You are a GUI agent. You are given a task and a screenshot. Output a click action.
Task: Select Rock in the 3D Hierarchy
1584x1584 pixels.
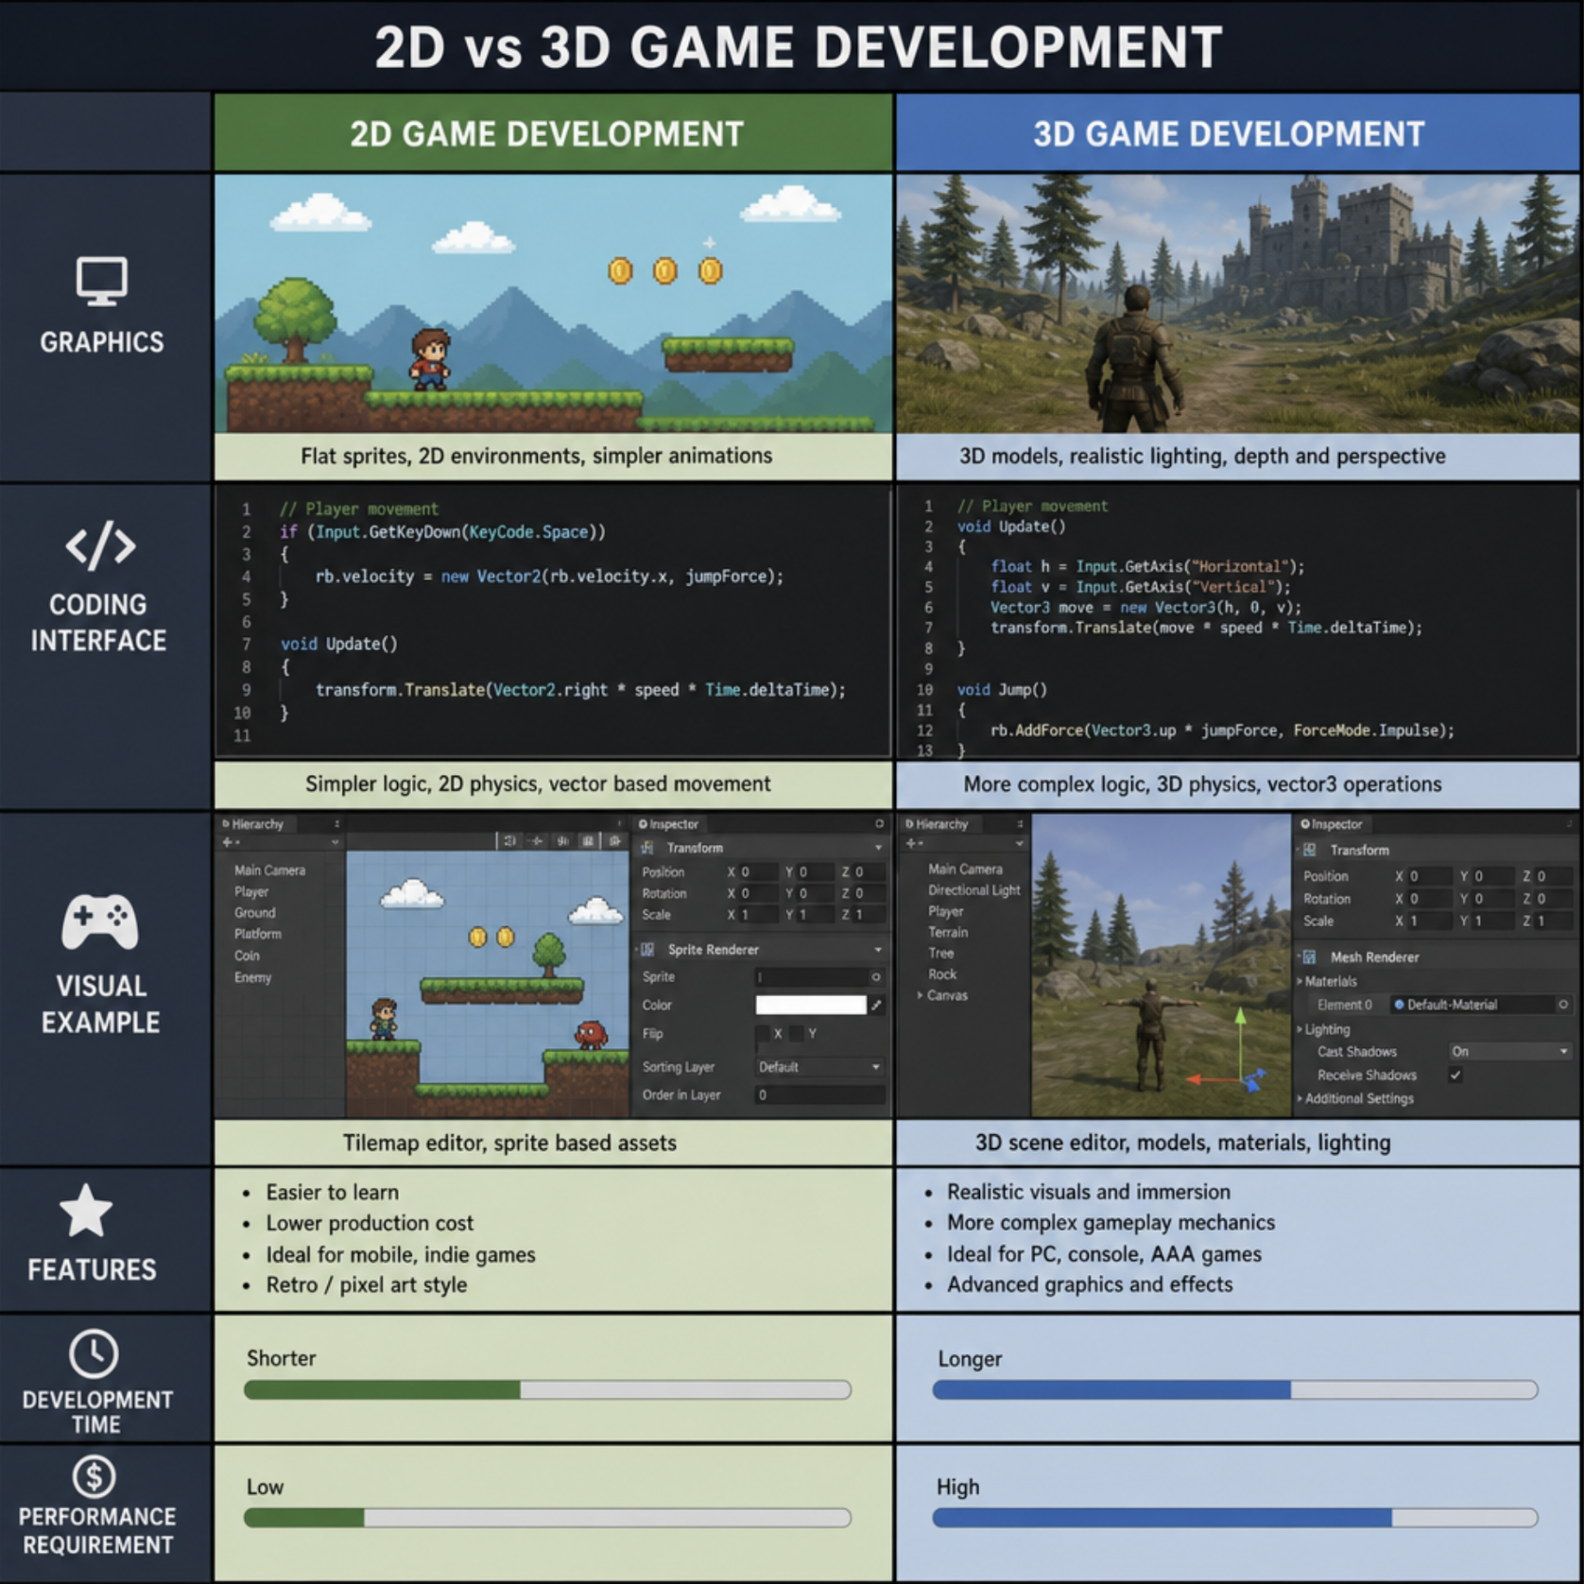[941, 974]
